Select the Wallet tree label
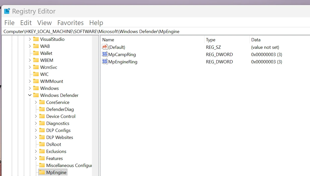Screen dimensions: 310x176 [46, 53]
